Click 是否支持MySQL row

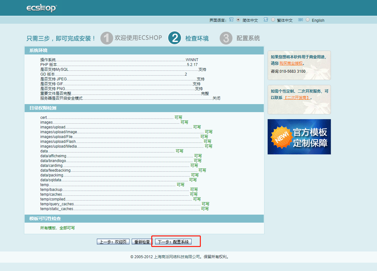click(123, 70)
